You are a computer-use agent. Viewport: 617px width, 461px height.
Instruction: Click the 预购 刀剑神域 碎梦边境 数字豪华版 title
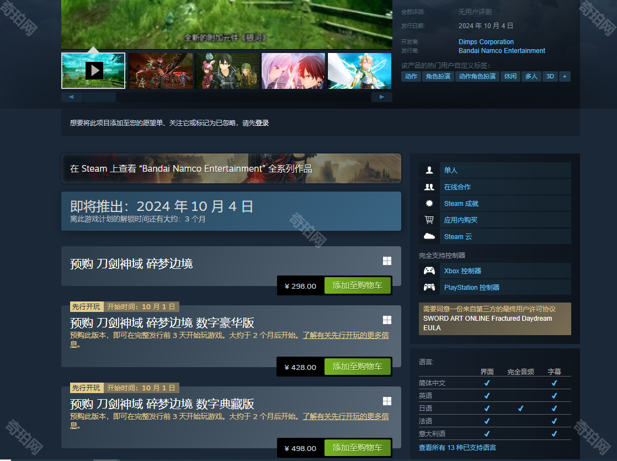click(x=162, y=323)
